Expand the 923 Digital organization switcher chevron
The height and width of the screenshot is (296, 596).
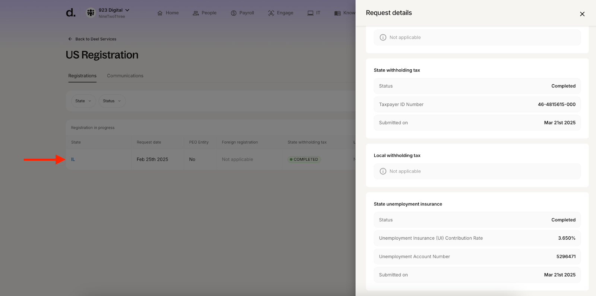tap(127, 10)
